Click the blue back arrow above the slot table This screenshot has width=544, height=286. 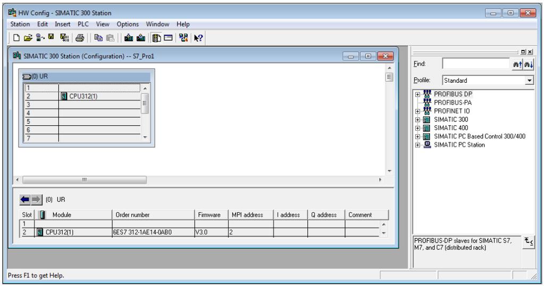click(25, 200)
